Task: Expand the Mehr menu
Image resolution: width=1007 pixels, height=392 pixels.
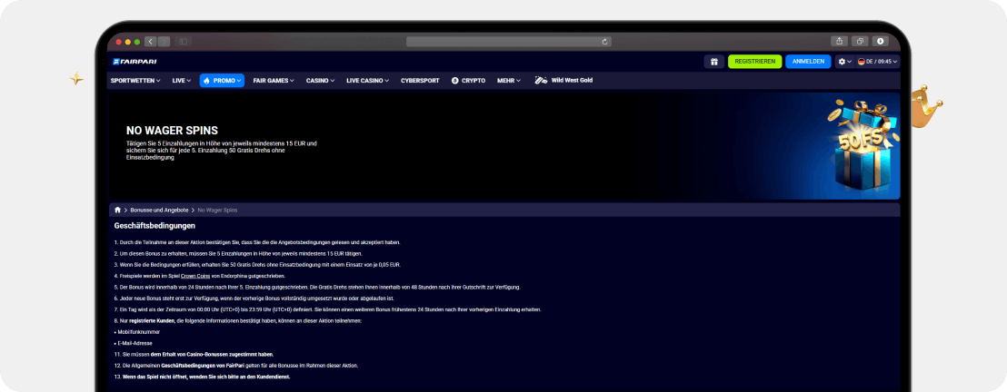Action: click(x=509, y=81)
